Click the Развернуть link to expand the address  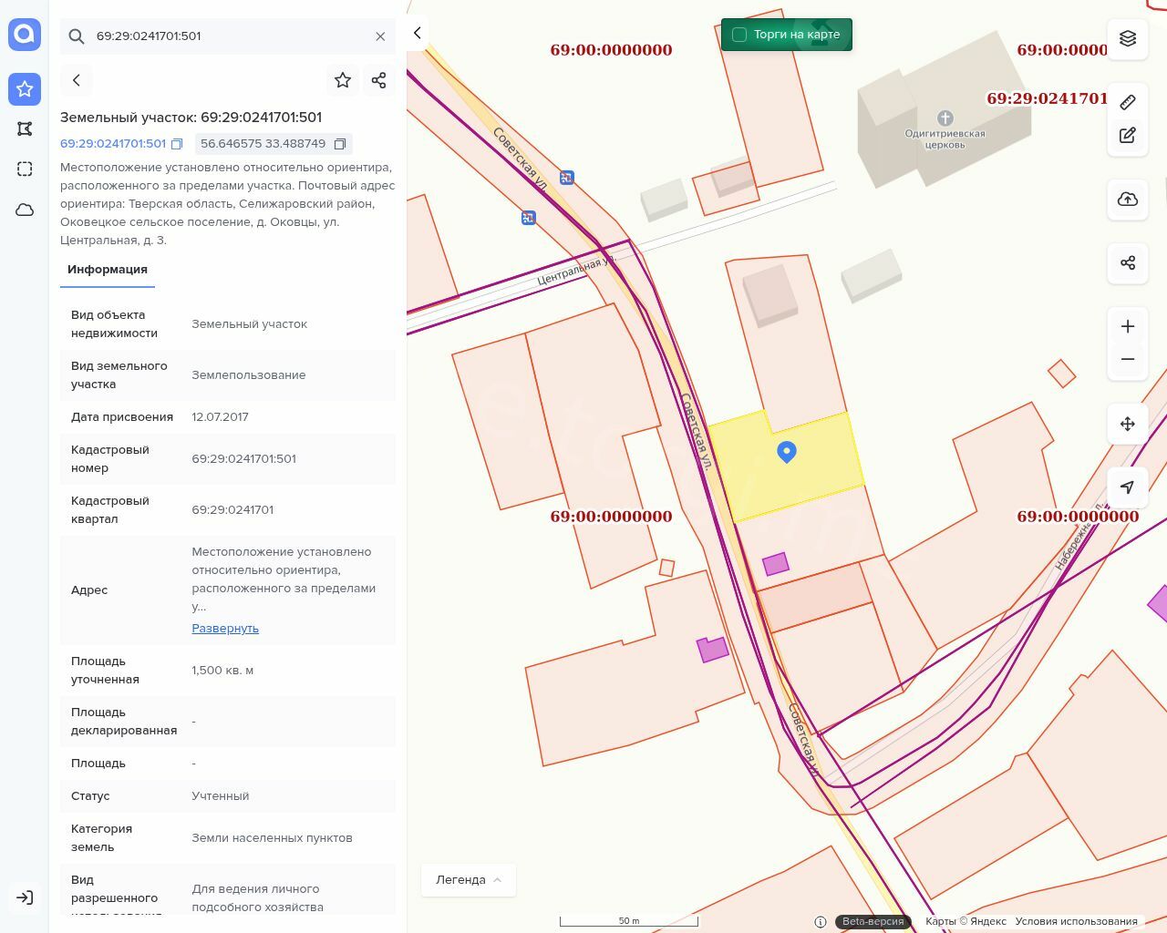point(225,629)
